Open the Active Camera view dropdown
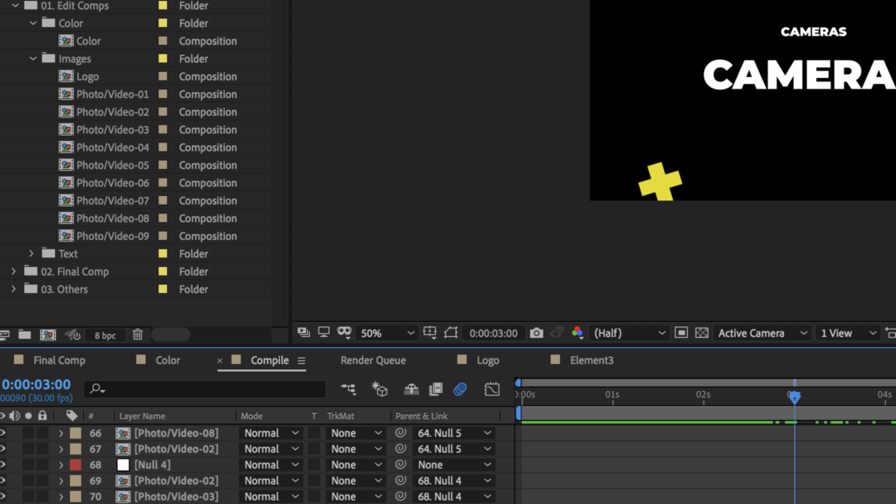Screen dimensions: 896x504 [761, 333]
